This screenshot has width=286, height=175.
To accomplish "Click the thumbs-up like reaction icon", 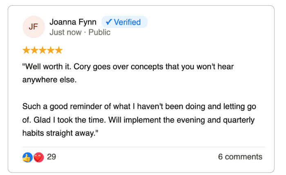I will 27,157.
